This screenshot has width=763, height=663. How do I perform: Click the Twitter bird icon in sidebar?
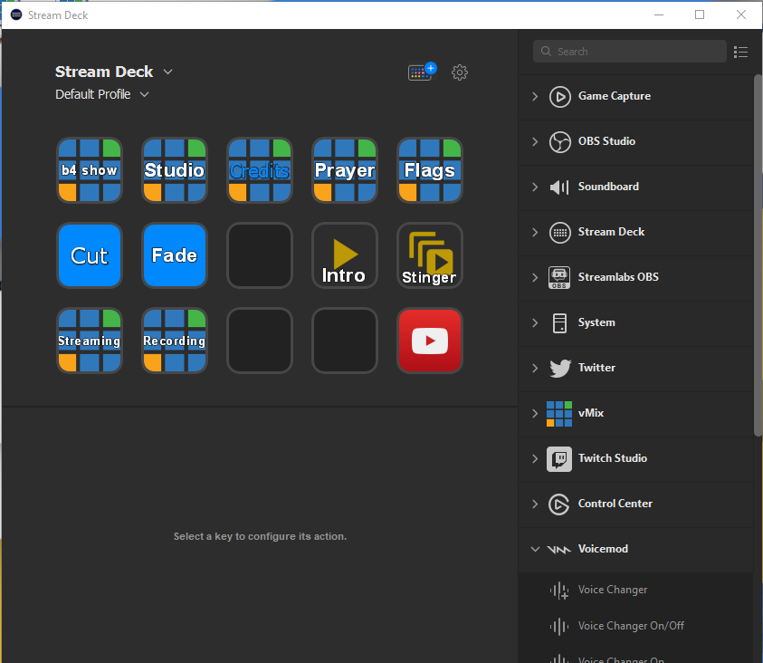(x=558, y=368)
